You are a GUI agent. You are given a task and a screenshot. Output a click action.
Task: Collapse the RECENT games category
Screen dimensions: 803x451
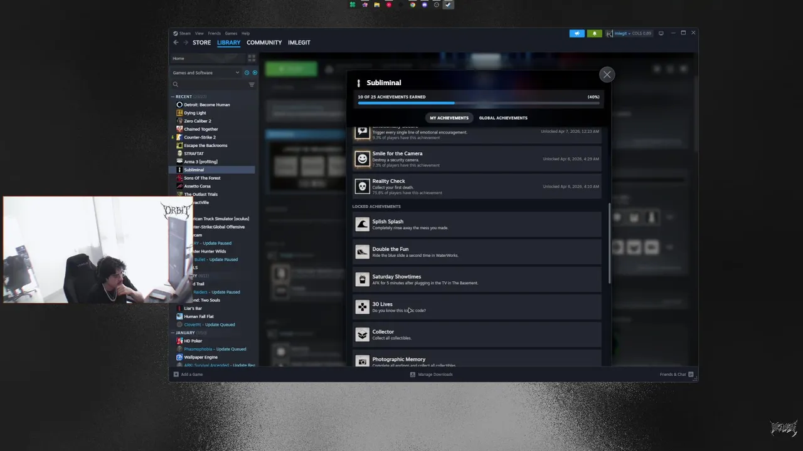click(173, 96)
